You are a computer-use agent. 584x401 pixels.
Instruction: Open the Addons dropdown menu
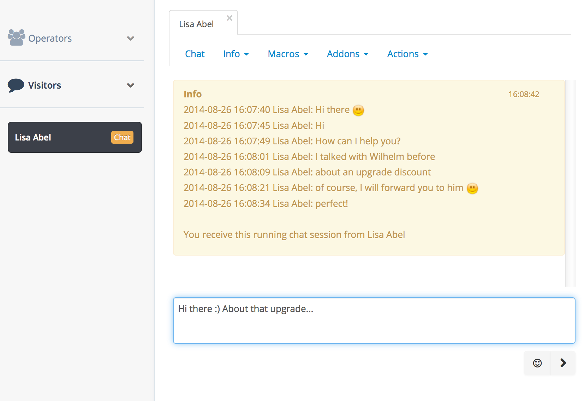(348, 54)
